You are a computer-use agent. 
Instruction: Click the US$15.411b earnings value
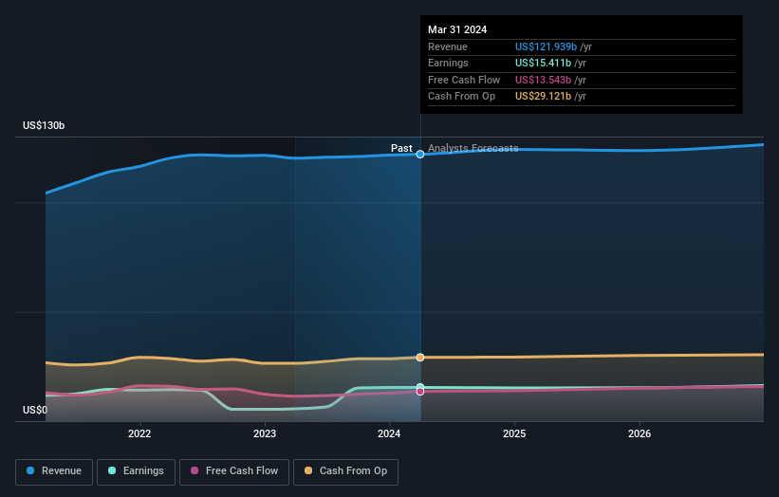coord(543,63)
